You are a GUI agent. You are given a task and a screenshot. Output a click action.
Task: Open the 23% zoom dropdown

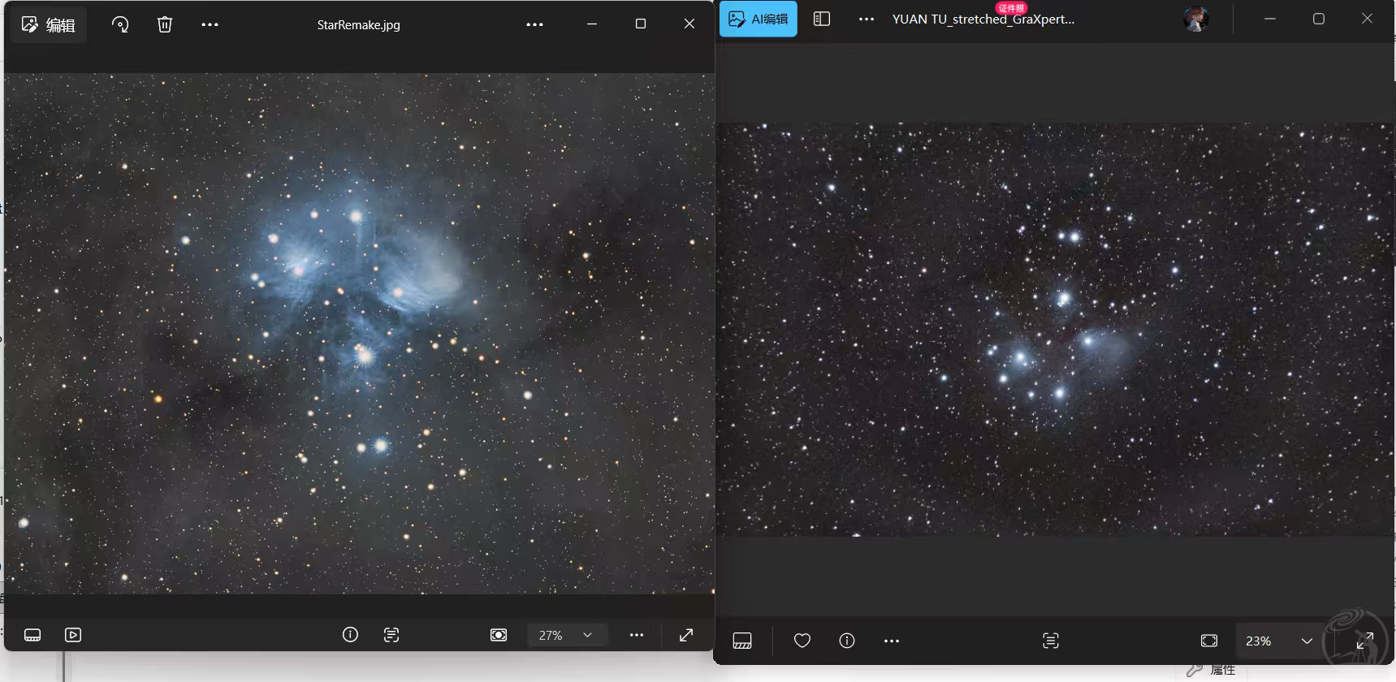click(1279, 641)
